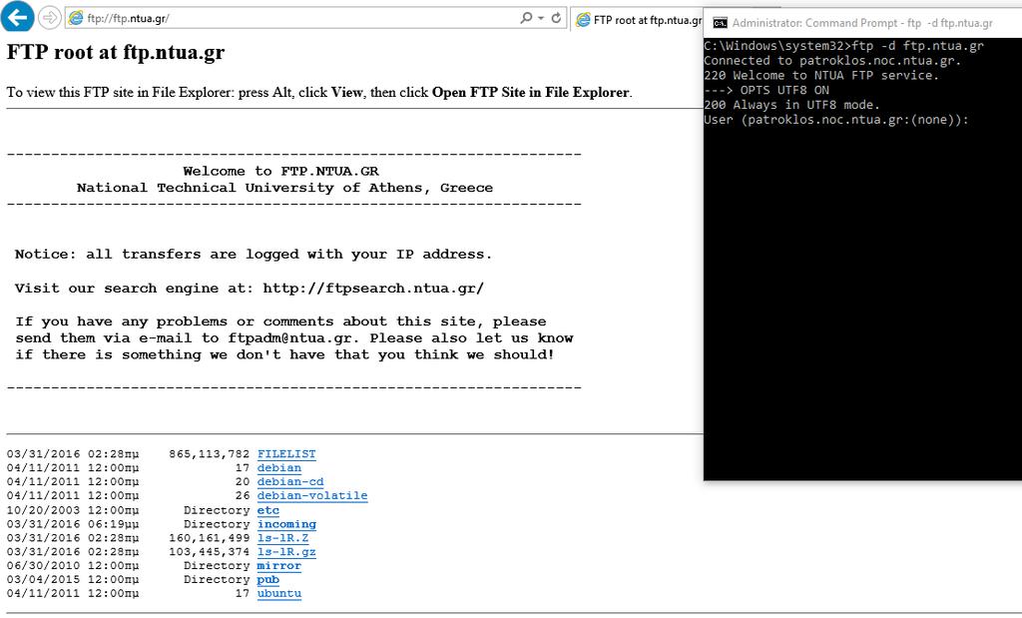Click the User login prompt line
This screenshot has height=618, width=1022.
coord(836,120)
